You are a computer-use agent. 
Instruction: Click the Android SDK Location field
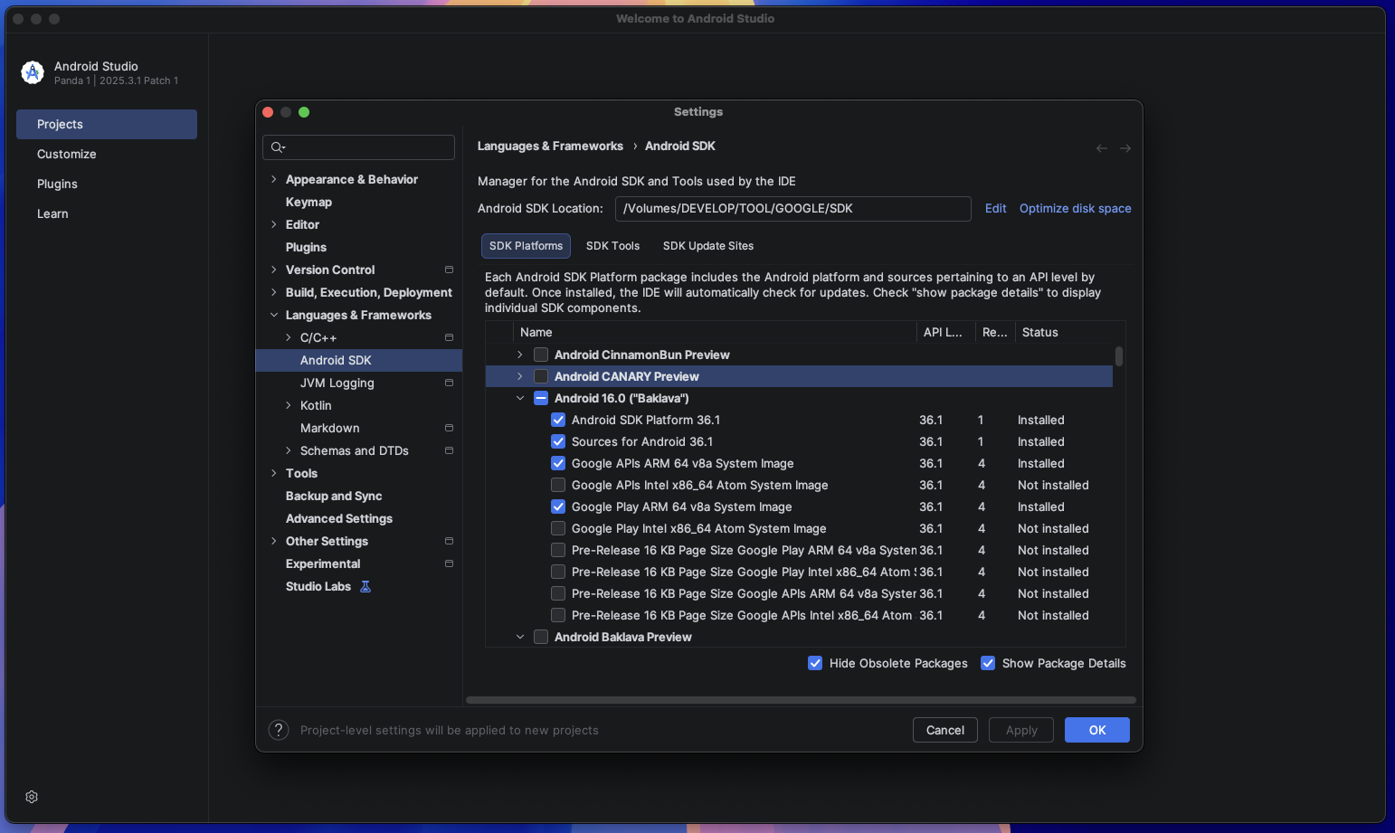792,208
